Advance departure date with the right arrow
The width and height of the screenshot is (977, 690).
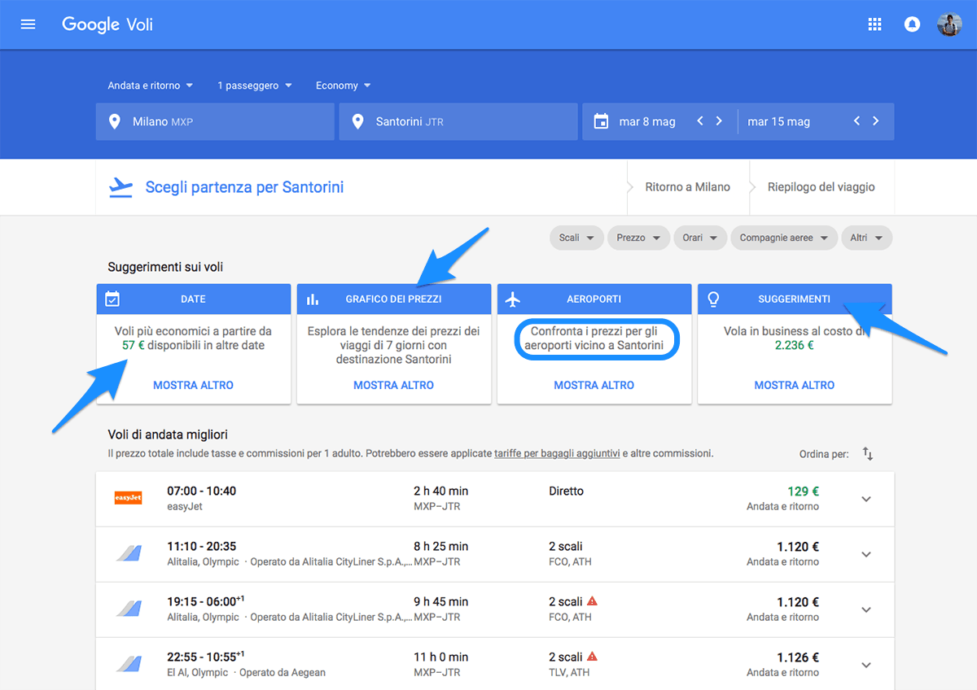tap(719, 120)
